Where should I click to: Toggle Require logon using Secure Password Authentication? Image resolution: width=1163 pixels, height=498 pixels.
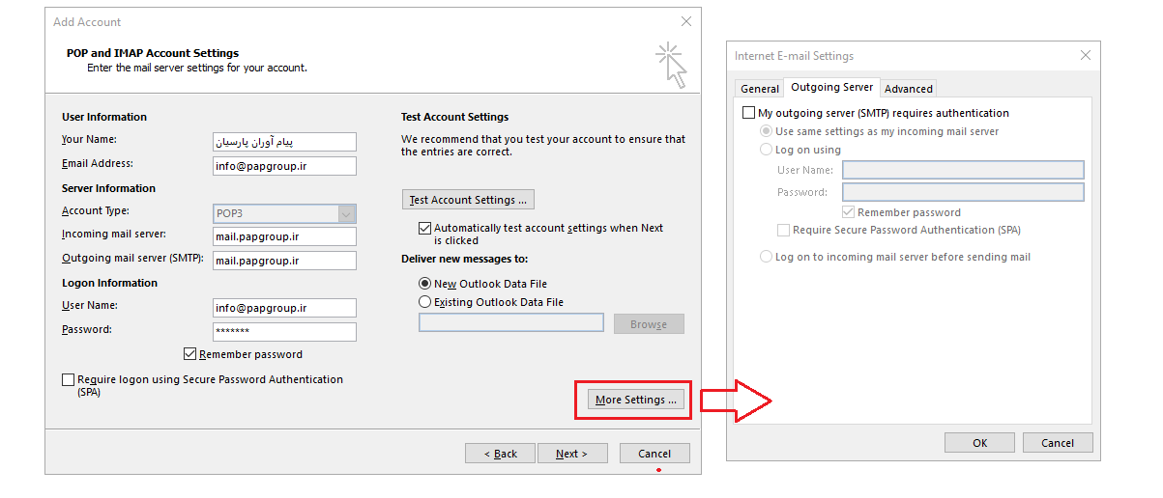(68, 380)
